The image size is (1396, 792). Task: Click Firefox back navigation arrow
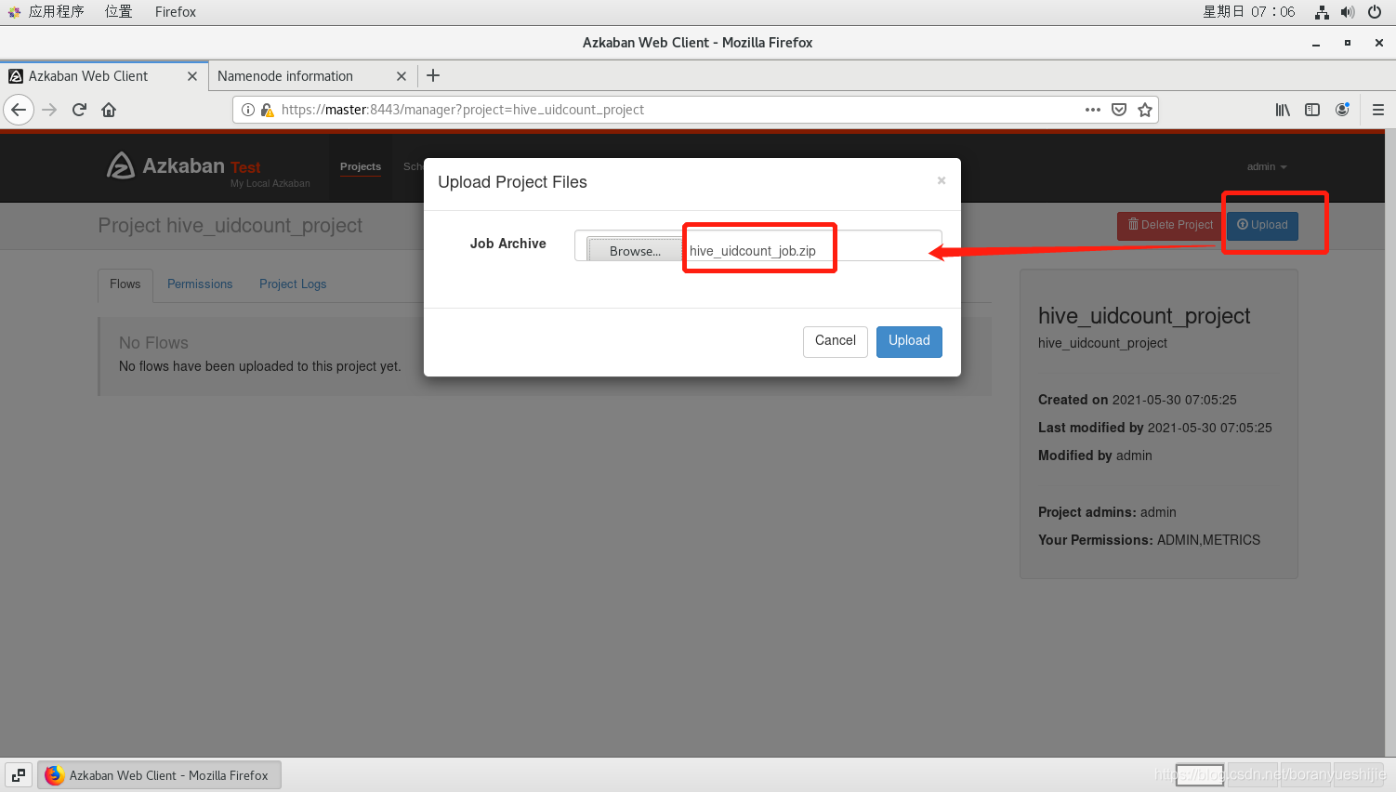pos(19,110)
